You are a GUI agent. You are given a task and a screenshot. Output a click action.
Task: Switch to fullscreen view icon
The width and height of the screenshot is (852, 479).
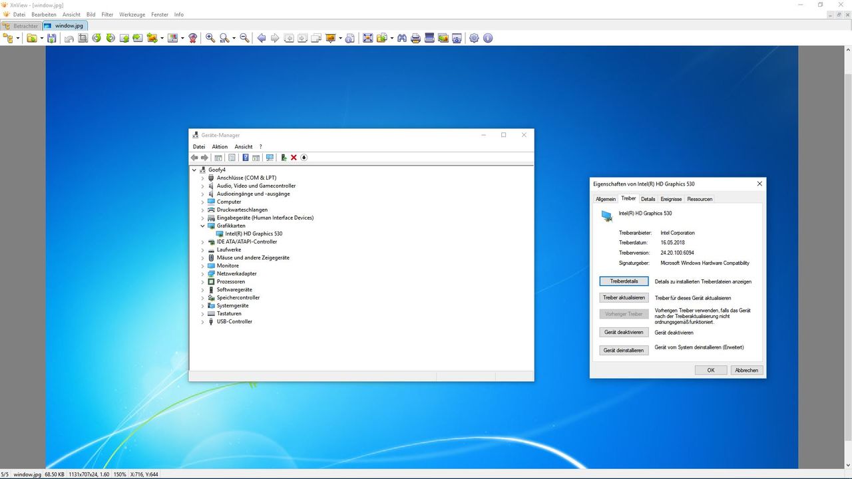point(367,38)
